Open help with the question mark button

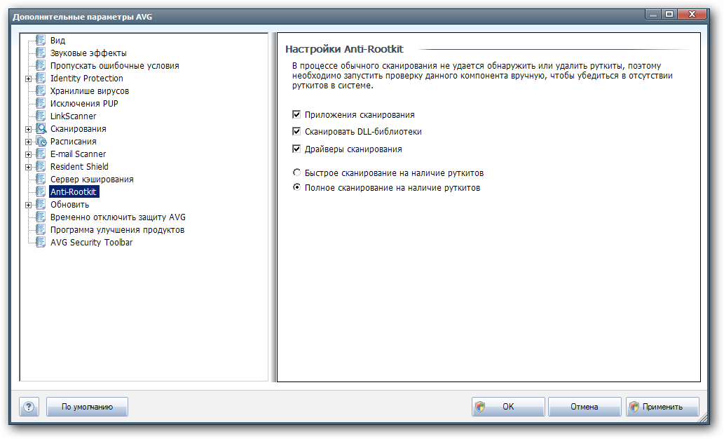29,407
